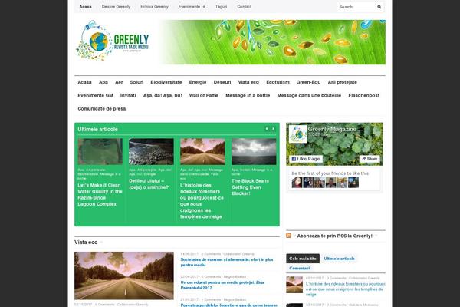Open the Razim-Sinoe Lagoon Complex article
460x307 pixels.
(x=100, y=194)
